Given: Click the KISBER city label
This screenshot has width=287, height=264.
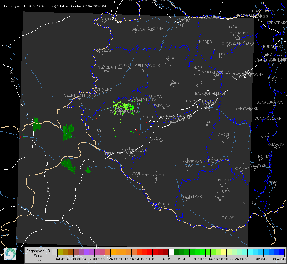Looking at the screenshot, I should click(206, 42).
